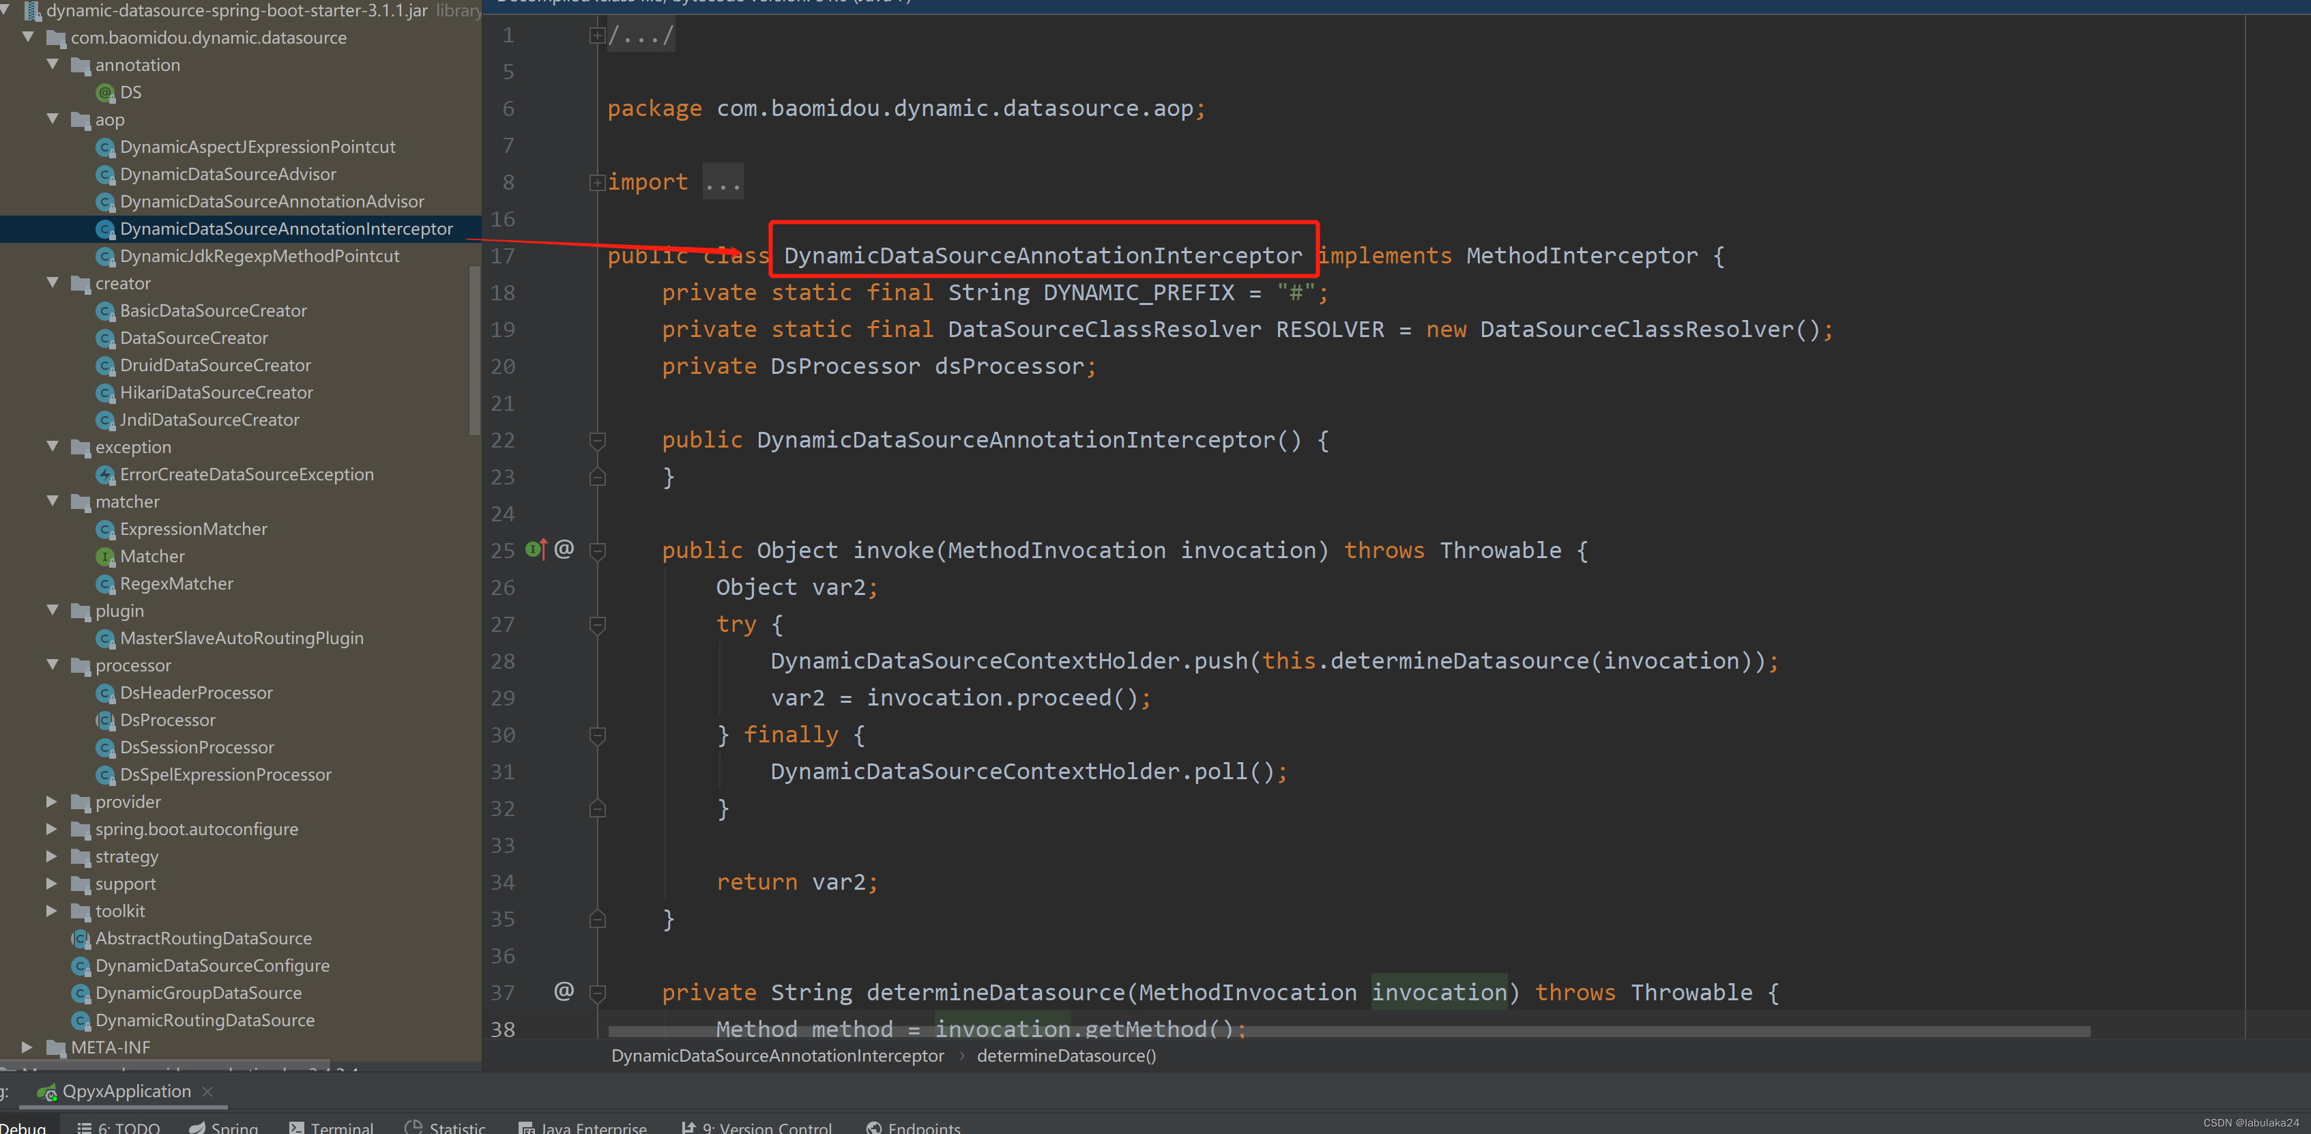The width and height of the screenshot is (2311, 1134).
Task: Open the 6: TODO tool window tab
Action: [x=119, y=1126]
